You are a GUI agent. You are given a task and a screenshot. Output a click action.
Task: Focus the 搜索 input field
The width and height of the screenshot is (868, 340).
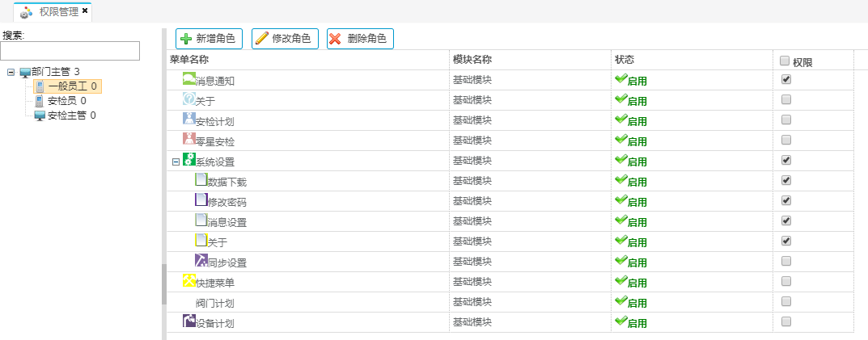(x=70, y=51)
